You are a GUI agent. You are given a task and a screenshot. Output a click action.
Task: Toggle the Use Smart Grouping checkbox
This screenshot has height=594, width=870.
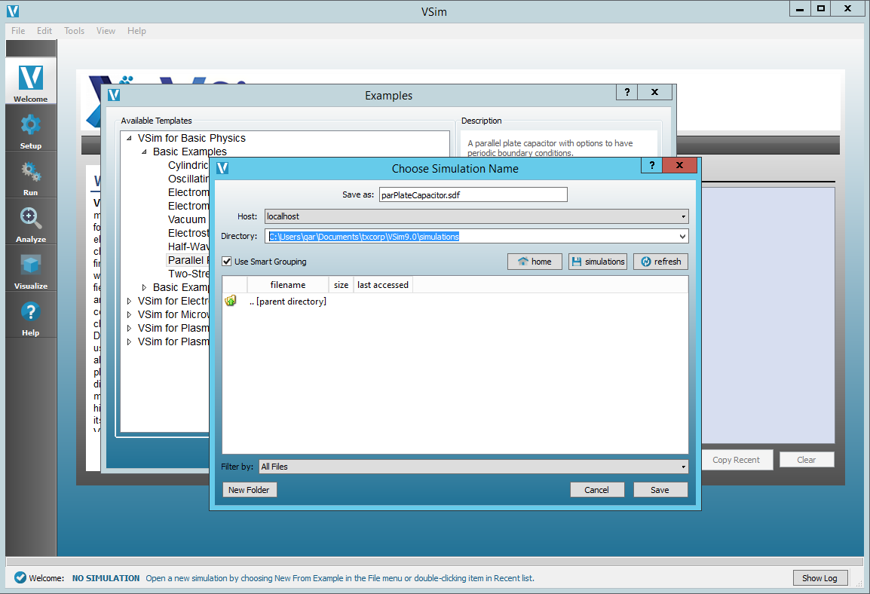tap(226, 262)
